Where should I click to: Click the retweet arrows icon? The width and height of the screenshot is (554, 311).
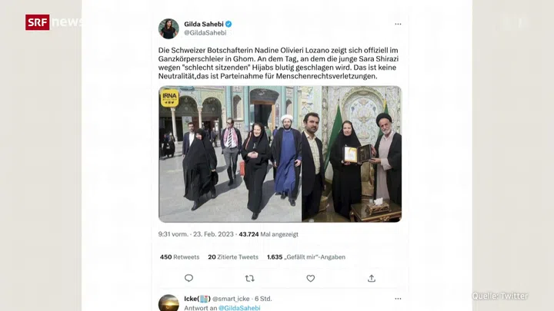pyautogui.click(x=250, y=279)
